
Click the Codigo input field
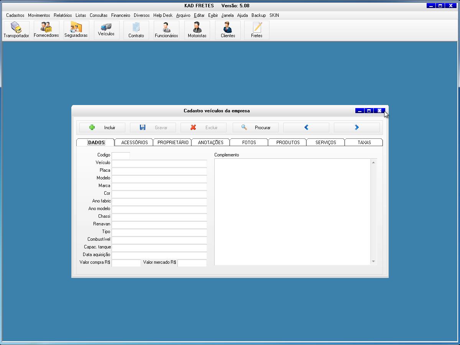pyautogui.click(x=121, y=155)
